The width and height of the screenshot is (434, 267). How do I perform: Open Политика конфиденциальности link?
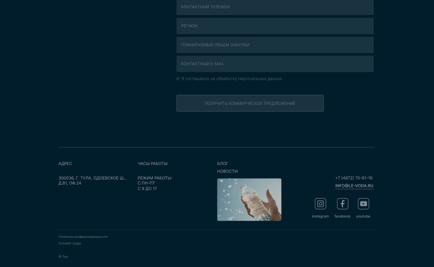tap(83, 237)
